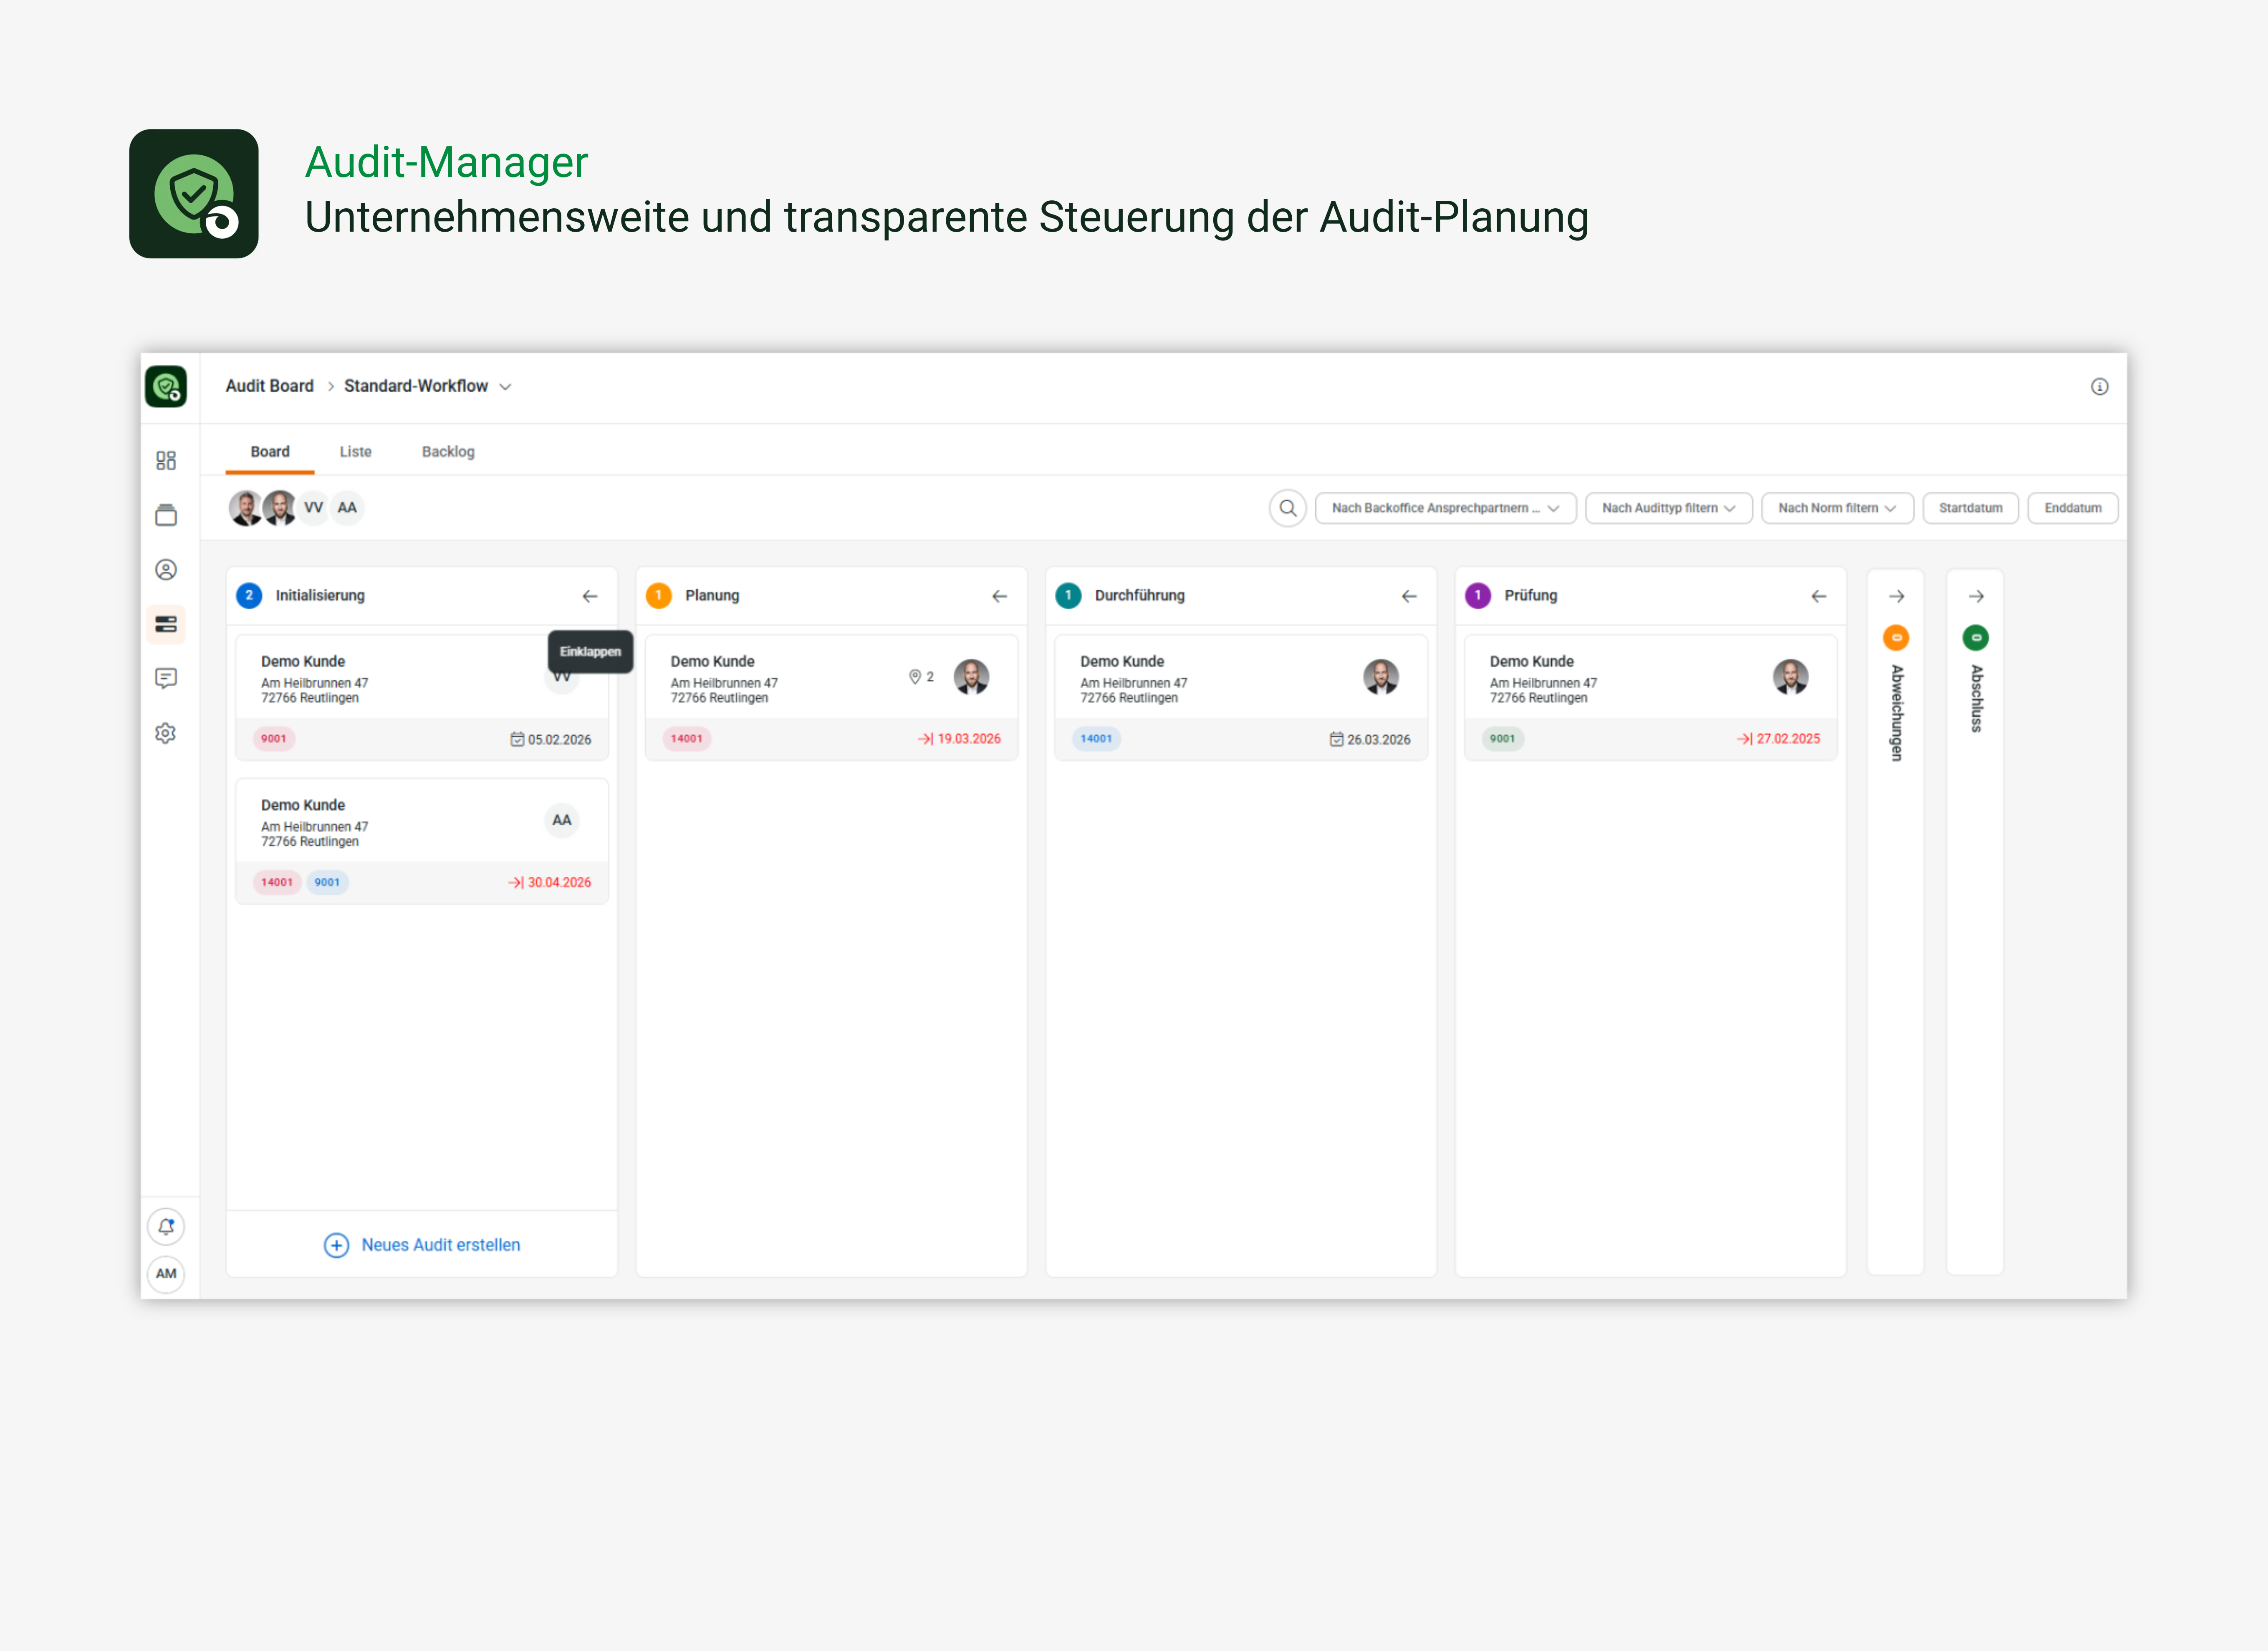This screenshot has width=2268, height=1652.
Task: Open the user profile icon in sidebar
Action: click(166, 570)
